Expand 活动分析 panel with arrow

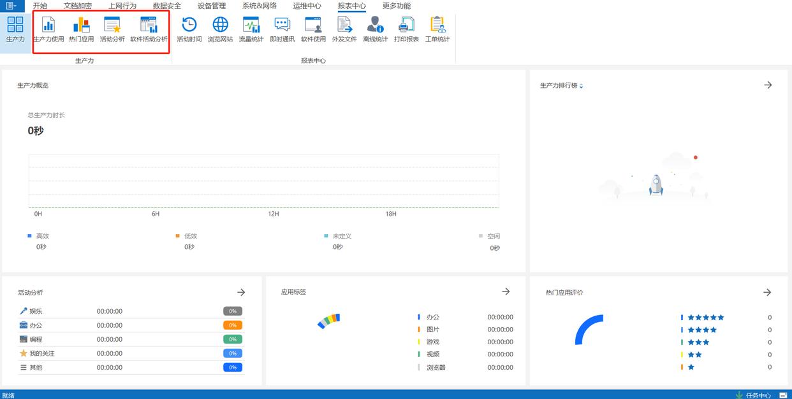point(241,292)
